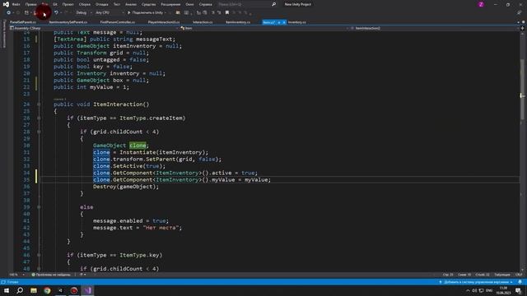Switch to the Interaction.cs tab
The height and width of the screenshot is (296, 527).
(203, 22)
